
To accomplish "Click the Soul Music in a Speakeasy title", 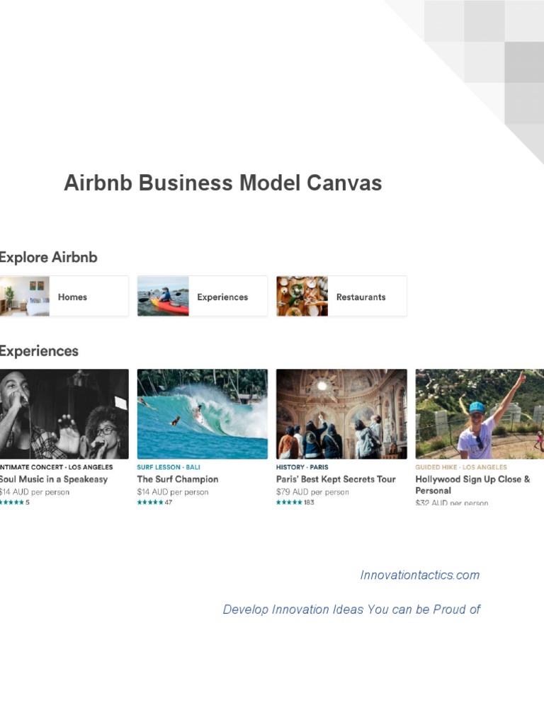I will coord(54,479).
